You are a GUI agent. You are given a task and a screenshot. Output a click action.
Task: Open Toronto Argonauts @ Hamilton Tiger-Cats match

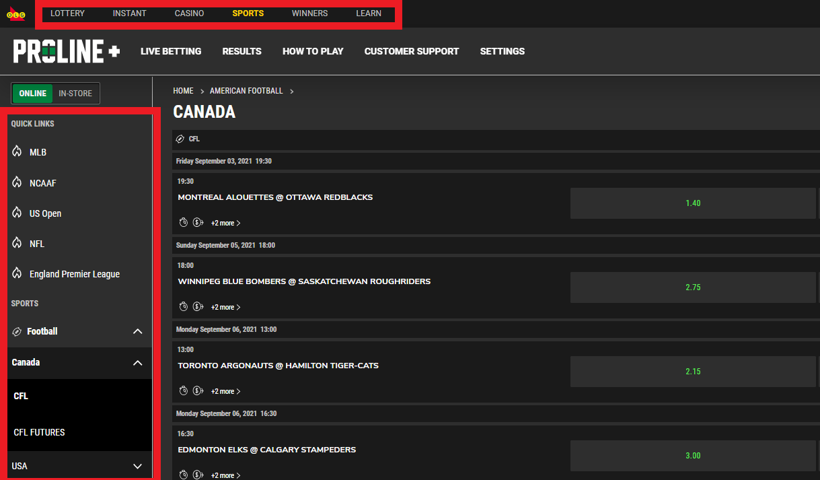click(x=278, y=366)
